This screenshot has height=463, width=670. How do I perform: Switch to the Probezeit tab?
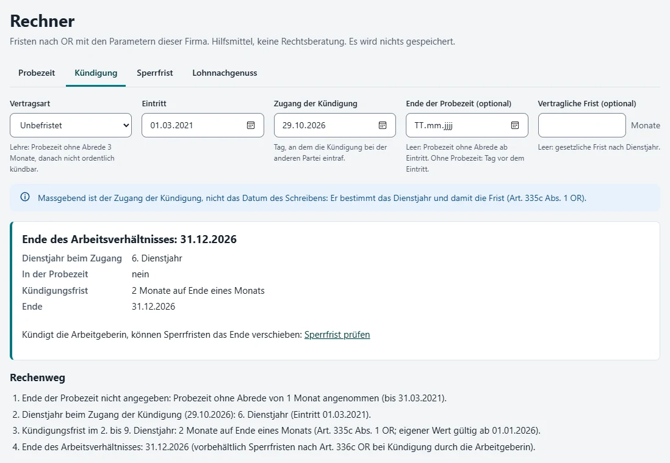tap(37, 73)
